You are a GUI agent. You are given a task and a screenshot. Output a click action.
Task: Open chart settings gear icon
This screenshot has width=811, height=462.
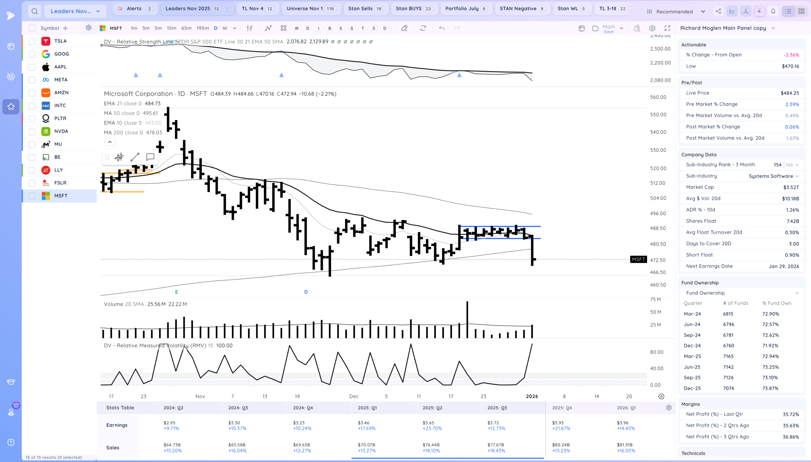coord(652,28)
